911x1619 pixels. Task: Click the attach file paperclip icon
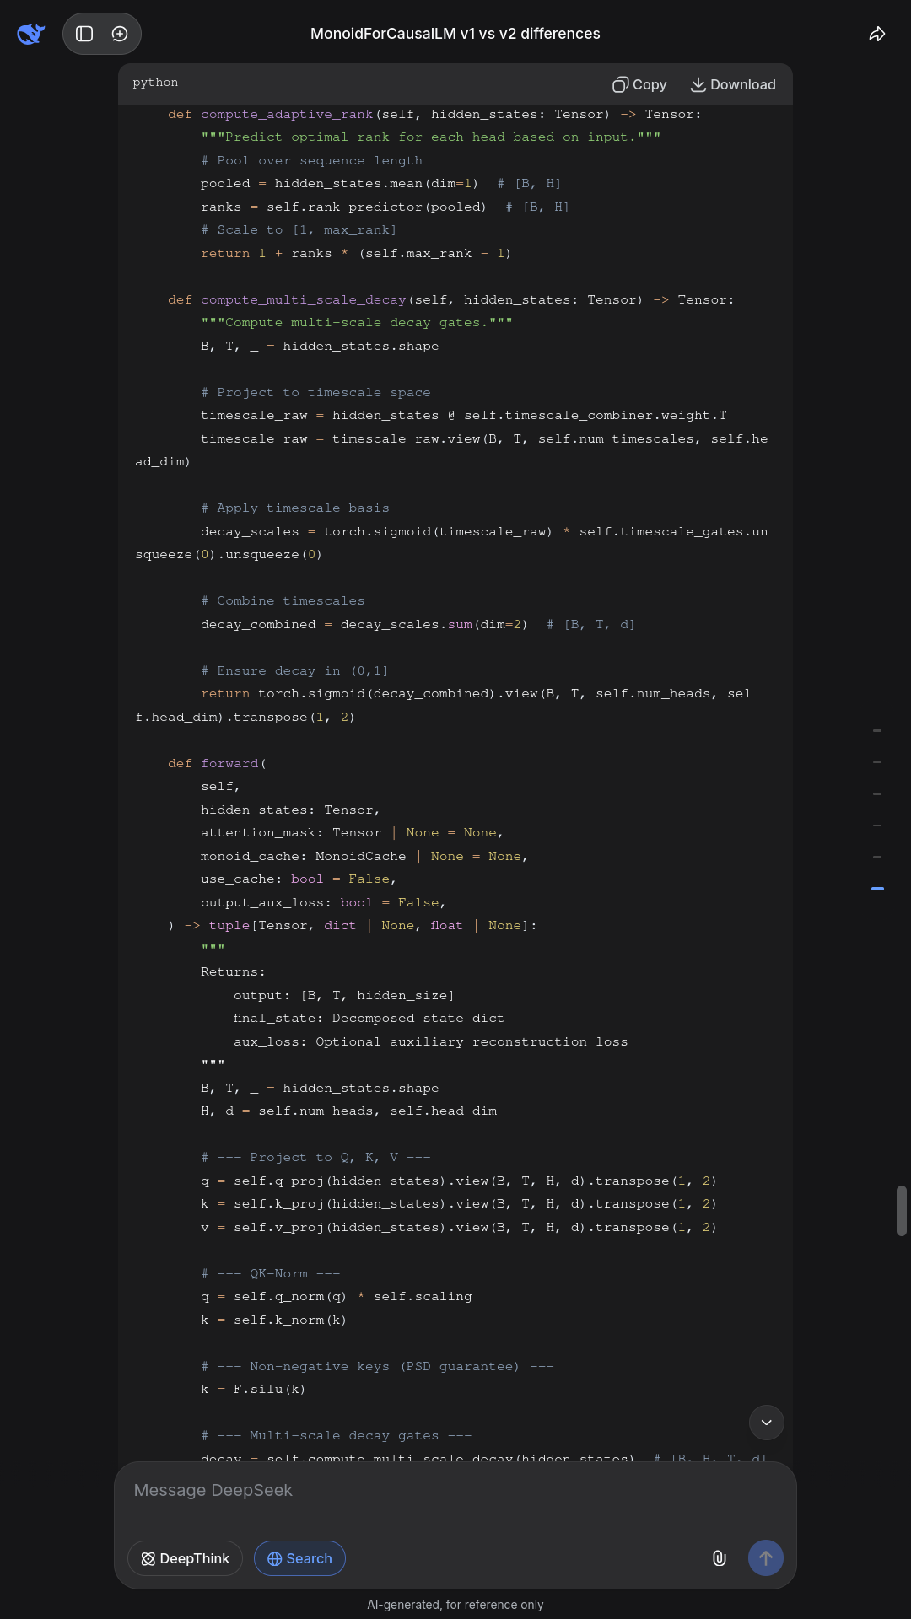tap(719, 1558)
